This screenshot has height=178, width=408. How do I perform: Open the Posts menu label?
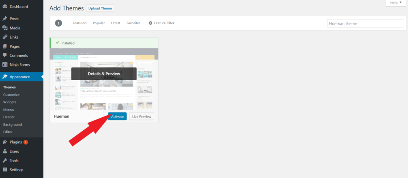coord(14,19)
